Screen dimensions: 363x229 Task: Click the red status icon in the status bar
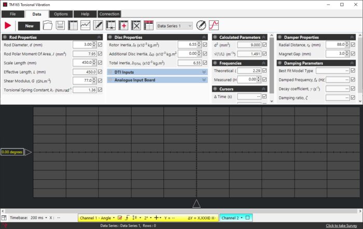[4, 225]
